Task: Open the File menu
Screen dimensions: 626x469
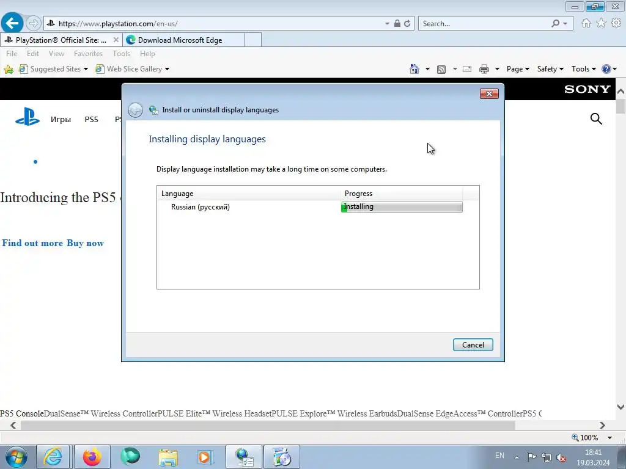Action: click(12, 54)
